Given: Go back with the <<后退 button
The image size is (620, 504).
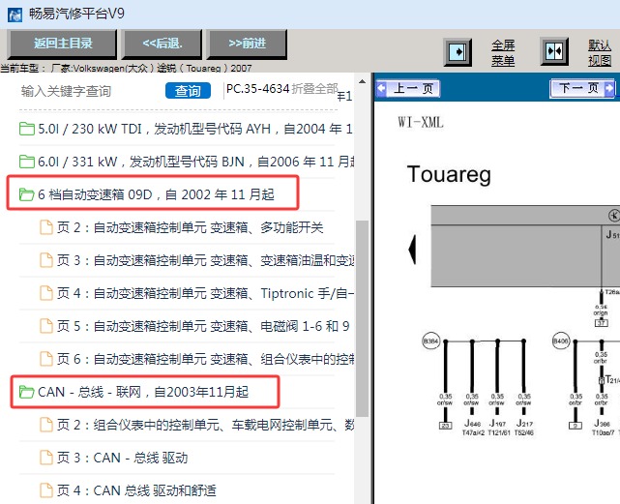Looking at the screenshot, I should coord(162,44).
